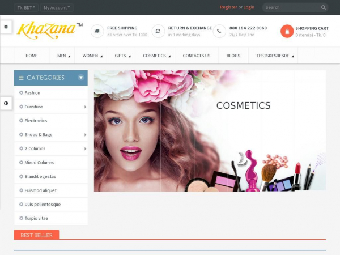This screenshot has width=340, height=255.
Task: Click the Khazana logo
Action: tap(50, 31)
